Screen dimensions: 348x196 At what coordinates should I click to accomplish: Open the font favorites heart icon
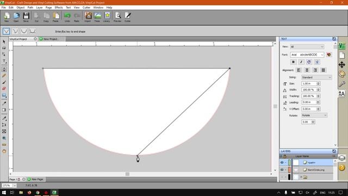click(329, 54)
